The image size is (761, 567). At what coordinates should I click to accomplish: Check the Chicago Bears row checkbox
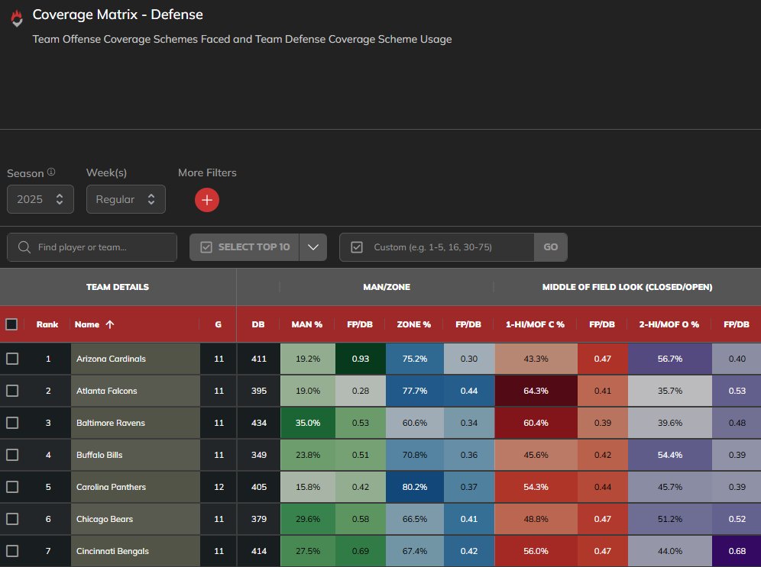[x=12, y=518]
